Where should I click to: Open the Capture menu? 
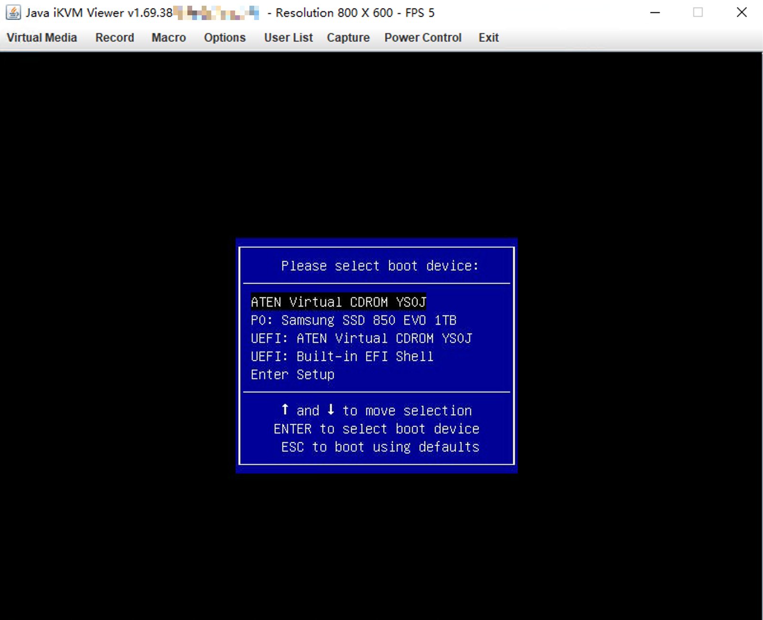coord(348,38)
